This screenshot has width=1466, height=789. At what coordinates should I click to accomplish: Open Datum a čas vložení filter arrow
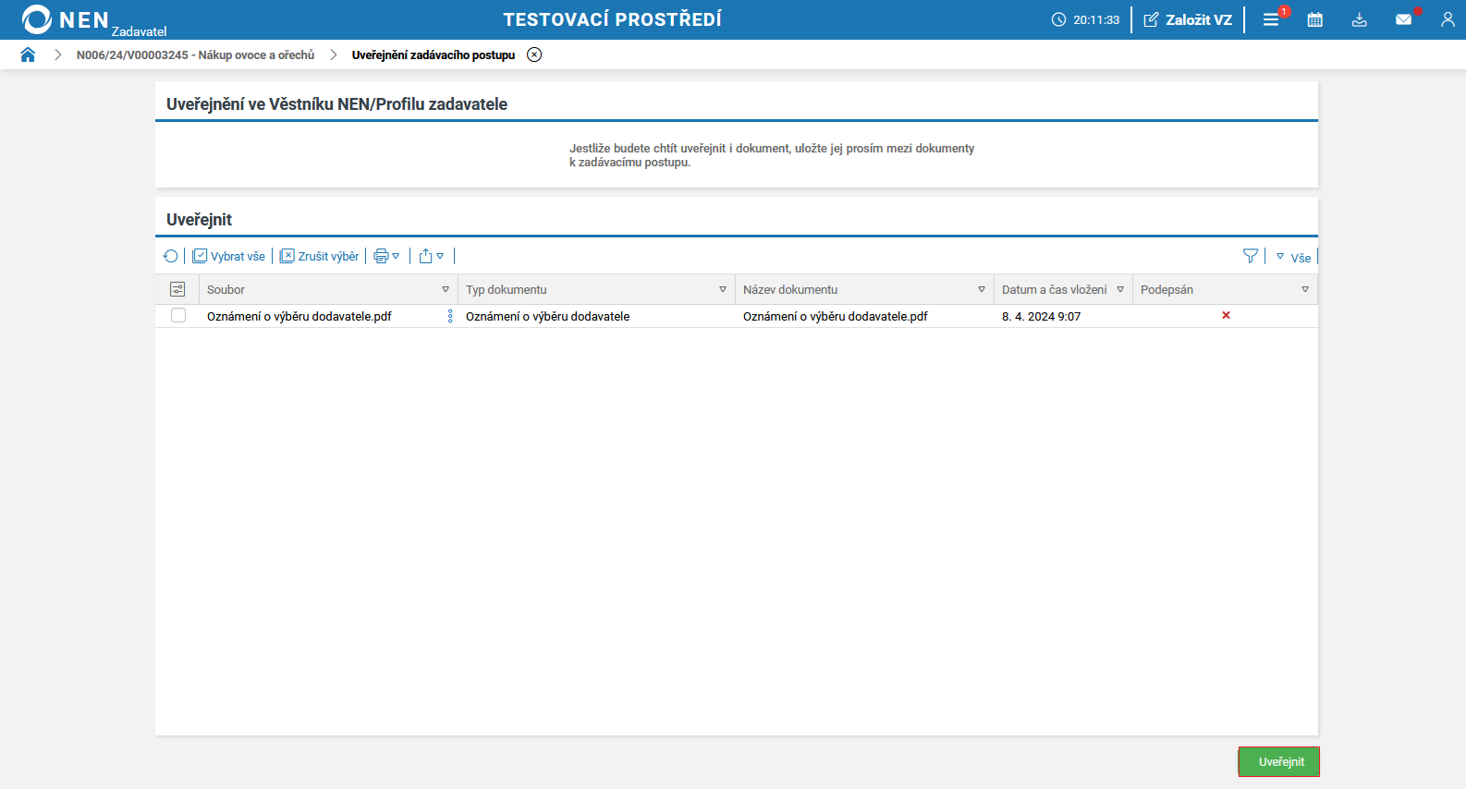click(1120, 289)
